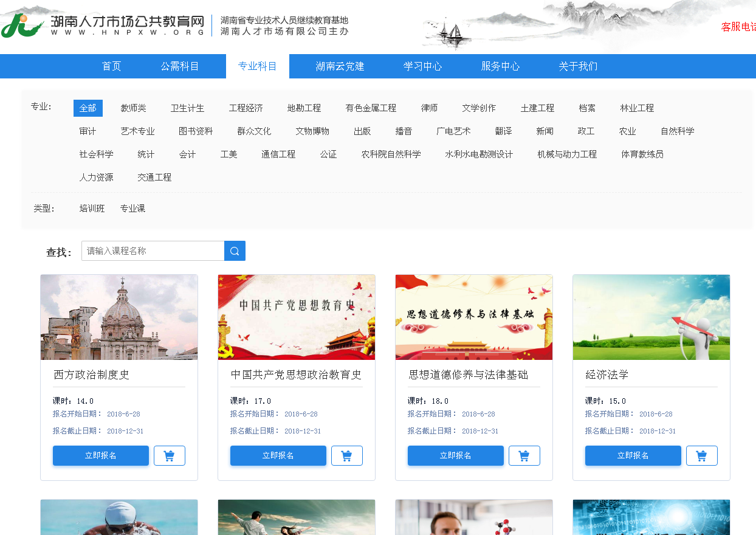
Task: Click the 湖南人才市场公共教育网 site logo
Action: 103,26
